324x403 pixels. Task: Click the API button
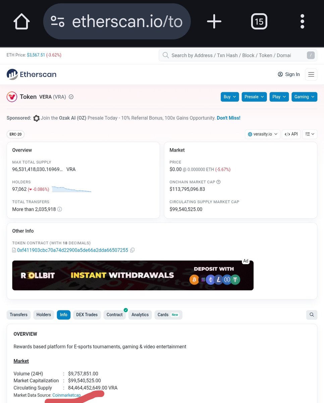[x=291, y=134]
